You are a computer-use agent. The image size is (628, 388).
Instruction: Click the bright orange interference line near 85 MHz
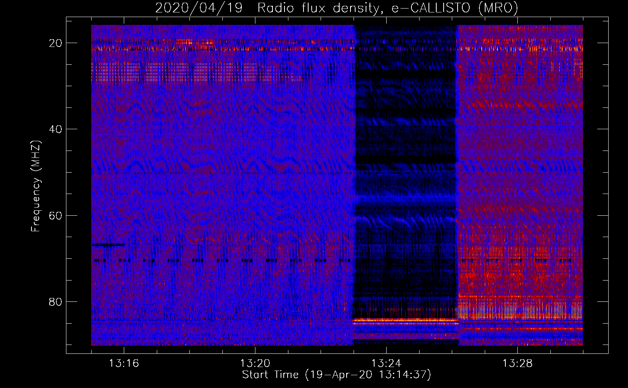(x=406, y=322)
